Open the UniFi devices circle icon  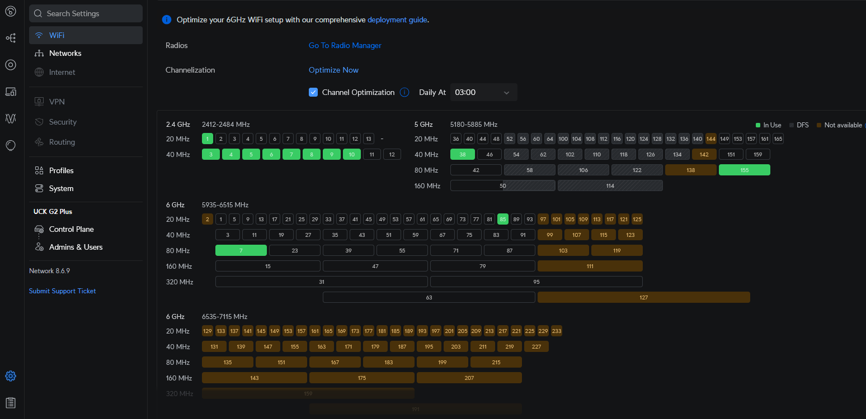[10, 65]
